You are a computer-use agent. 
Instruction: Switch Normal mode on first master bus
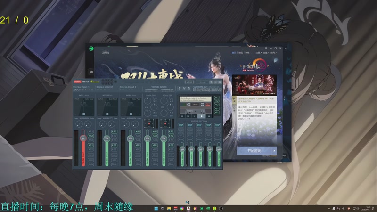pos(181,125)
